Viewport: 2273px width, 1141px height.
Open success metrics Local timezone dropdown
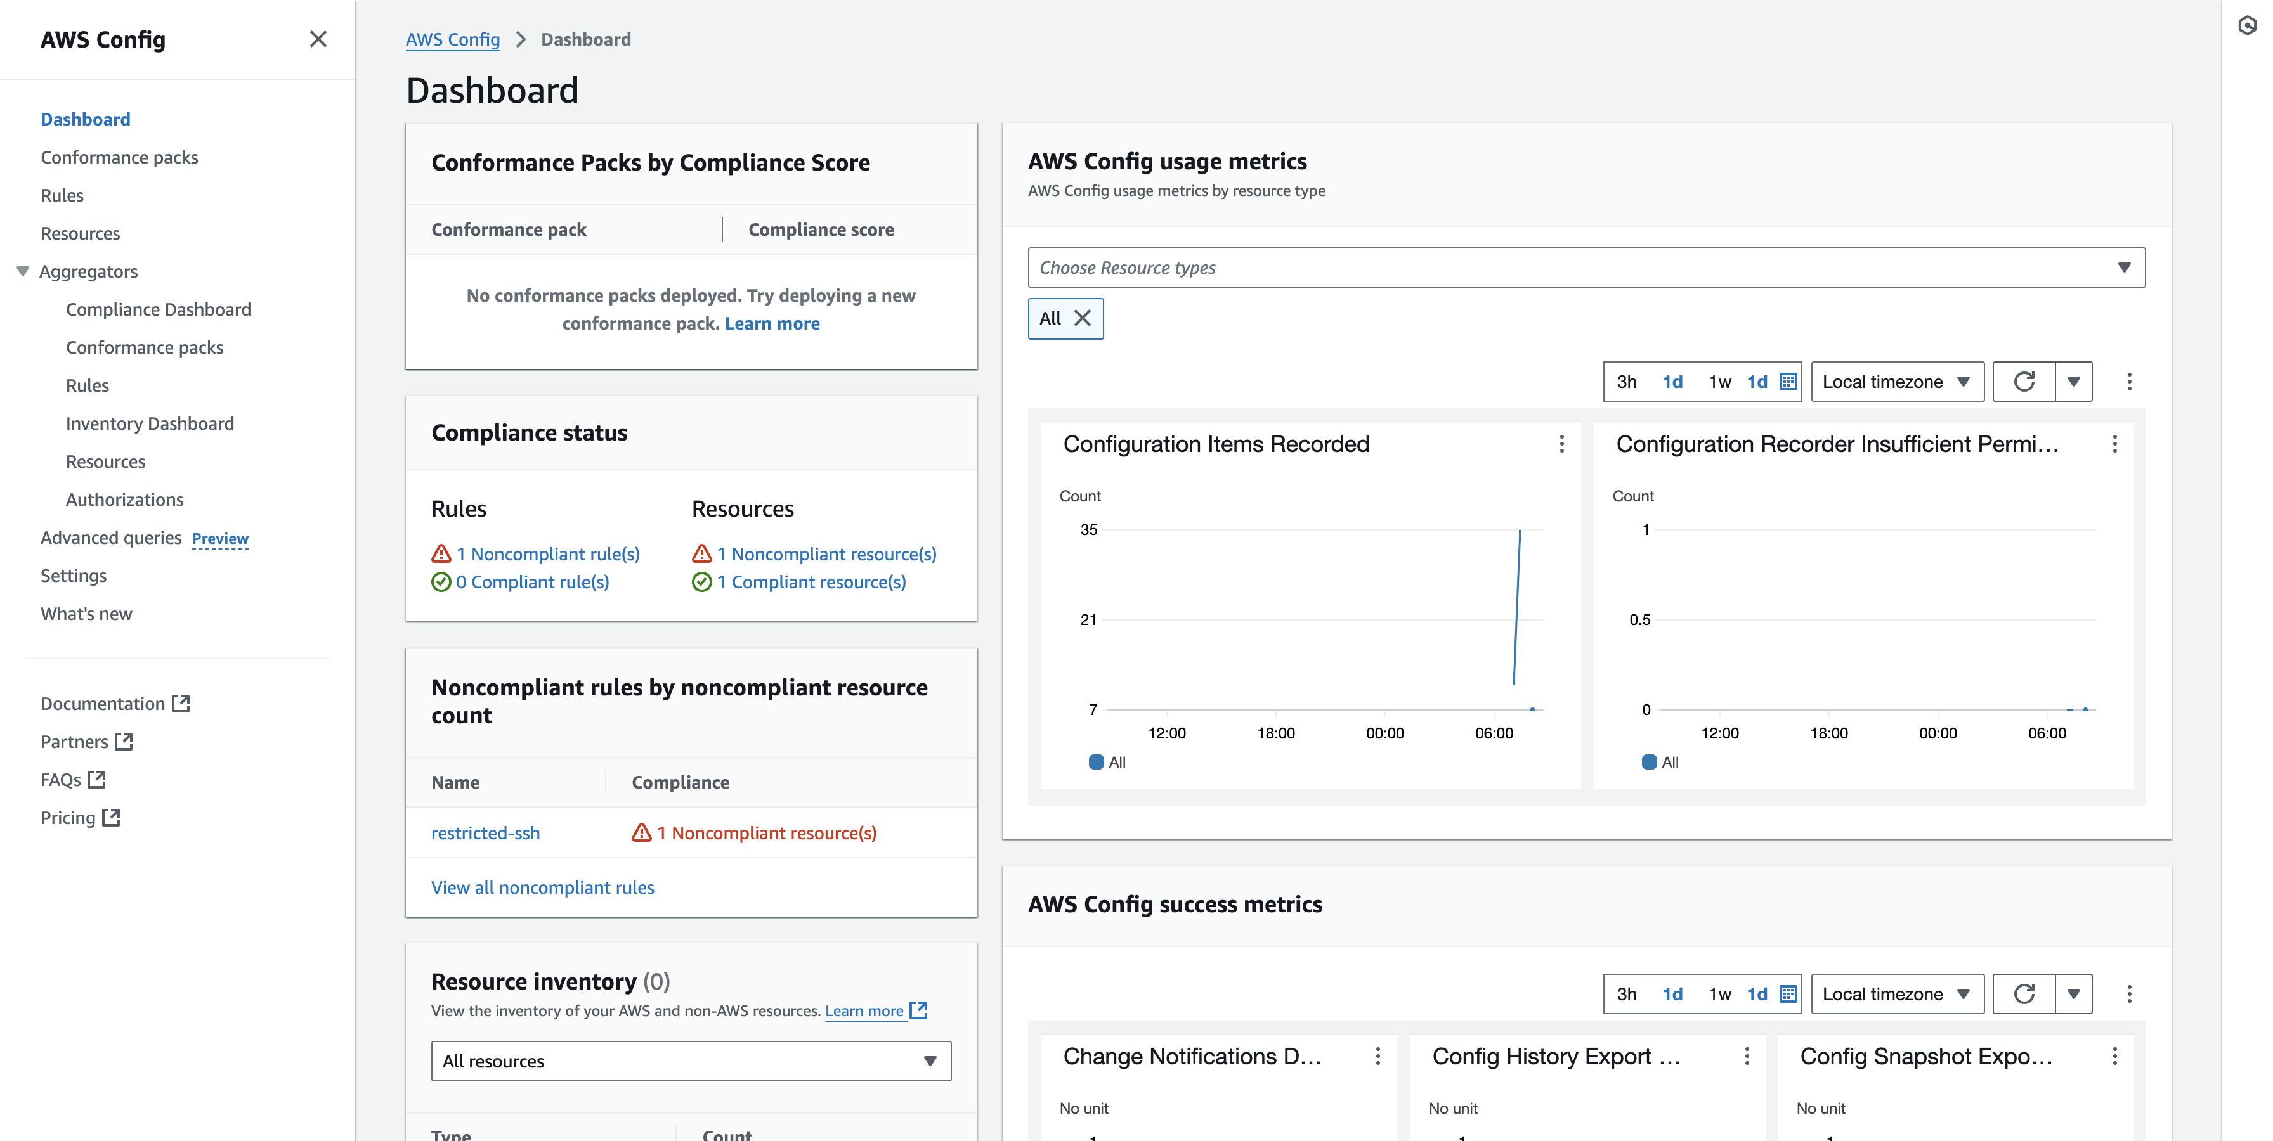[x=1897, y=995]
